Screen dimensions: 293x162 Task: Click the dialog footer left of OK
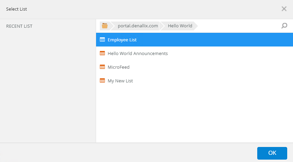click(136, 153)
